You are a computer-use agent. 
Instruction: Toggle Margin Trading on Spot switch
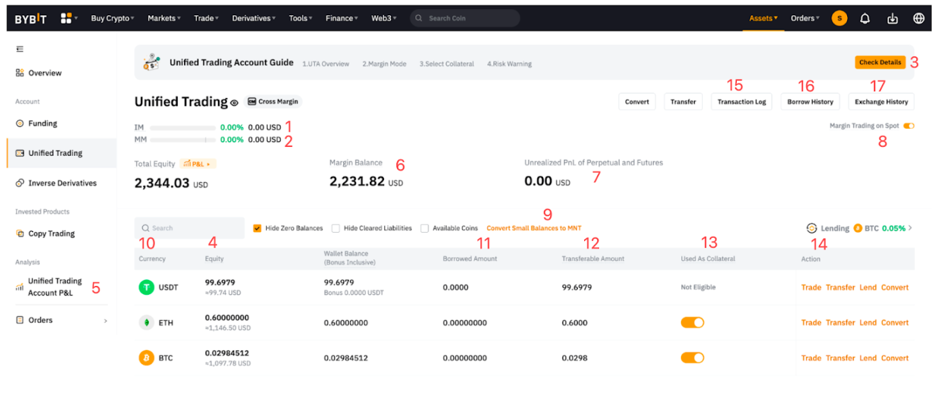[908, 126]
